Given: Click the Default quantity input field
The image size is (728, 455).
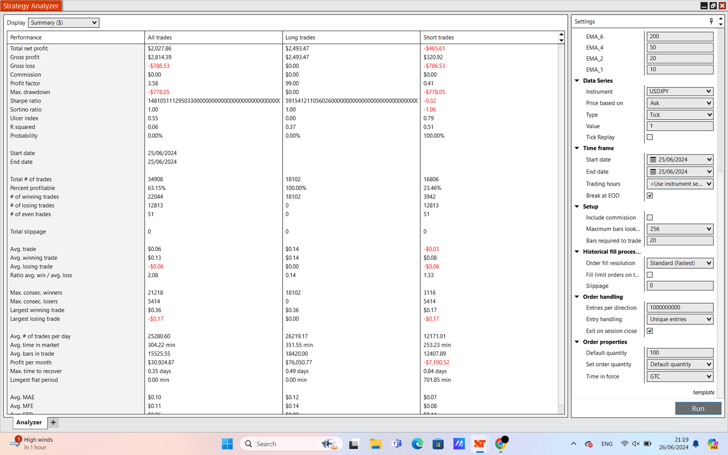Looking at the screenshot, I should coord(679,353).
